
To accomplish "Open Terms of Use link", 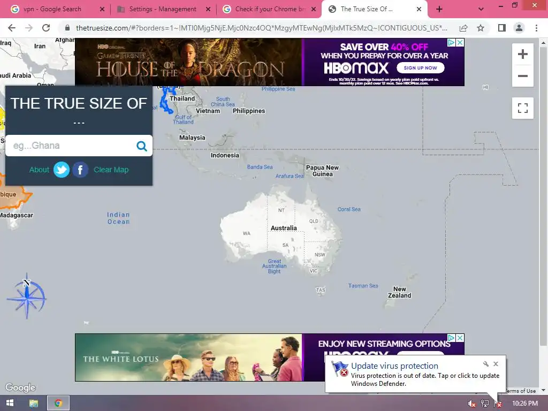I will (x=521, y=391).
